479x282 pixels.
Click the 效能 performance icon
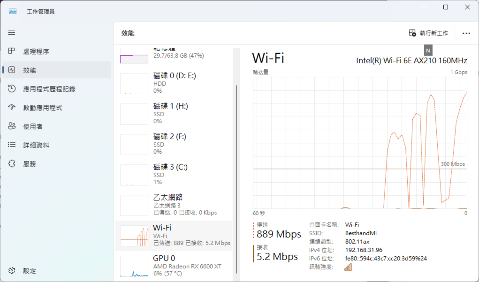12,70
